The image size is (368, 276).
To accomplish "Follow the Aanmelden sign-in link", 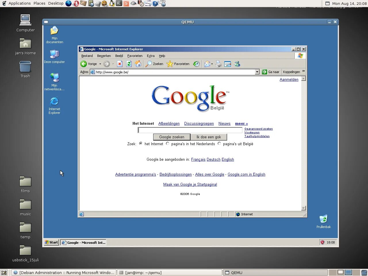I will coord(289,80).
